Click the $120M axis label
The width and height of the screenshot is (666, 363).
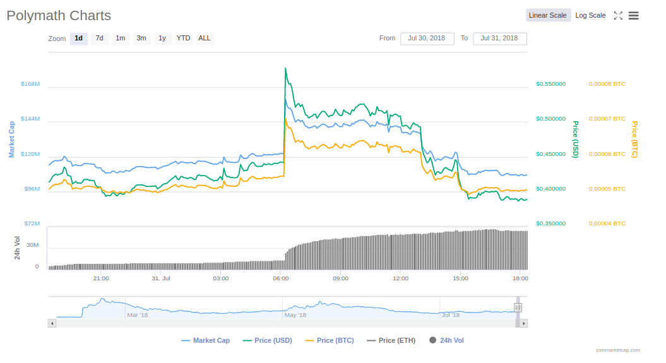click(30, 154)
